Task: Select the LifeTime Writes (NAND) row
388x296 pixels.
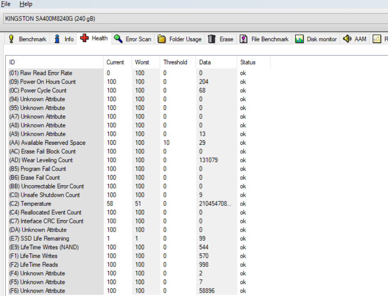Action: coord(139,247)
